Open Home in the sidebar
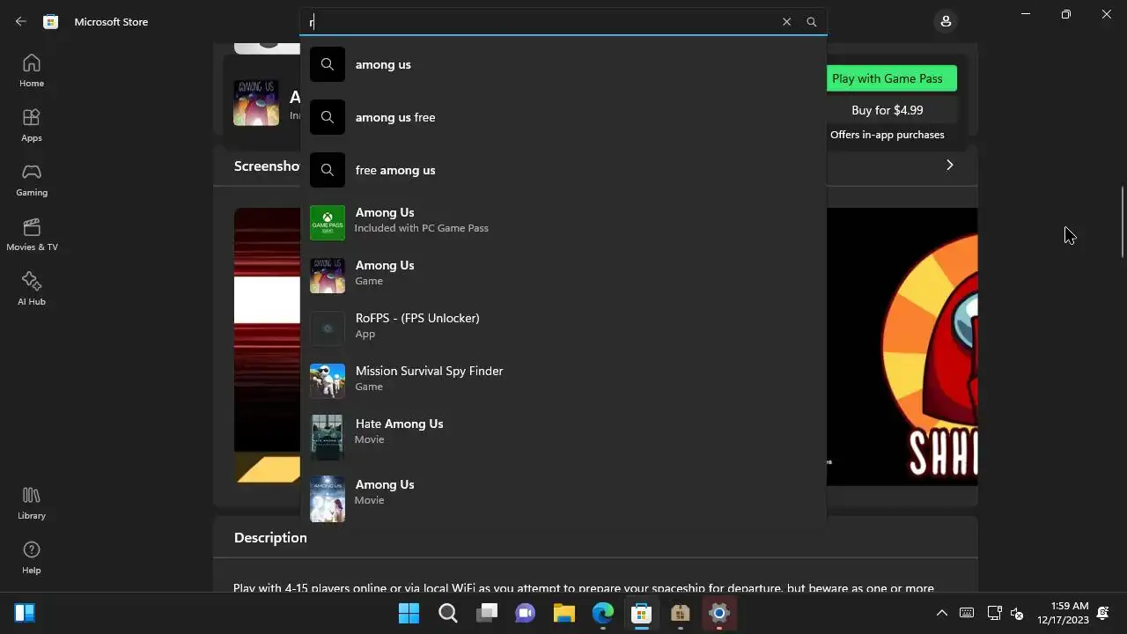This screenshot has width=1127, height=634. [32, 70]
